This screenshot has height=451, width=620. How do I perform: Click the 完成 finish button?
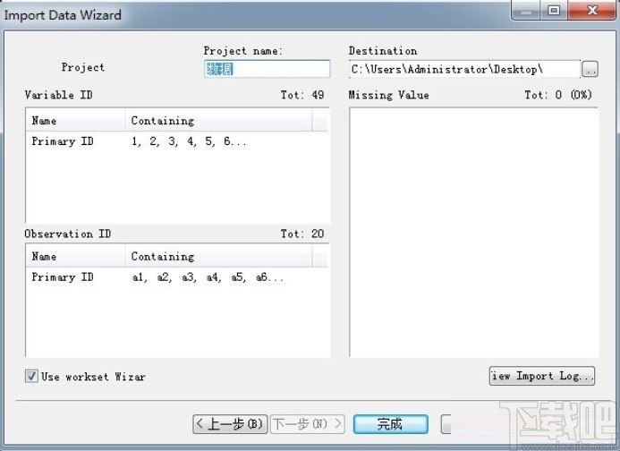(391, 424)
